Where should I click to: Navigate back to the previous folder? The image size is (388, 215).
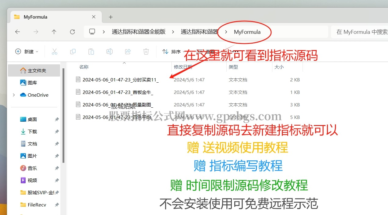(17, 32)
